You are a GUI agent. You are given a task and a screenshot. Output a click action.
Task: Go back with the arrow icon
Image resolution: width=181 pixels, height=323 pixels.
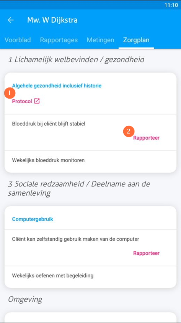10,20
